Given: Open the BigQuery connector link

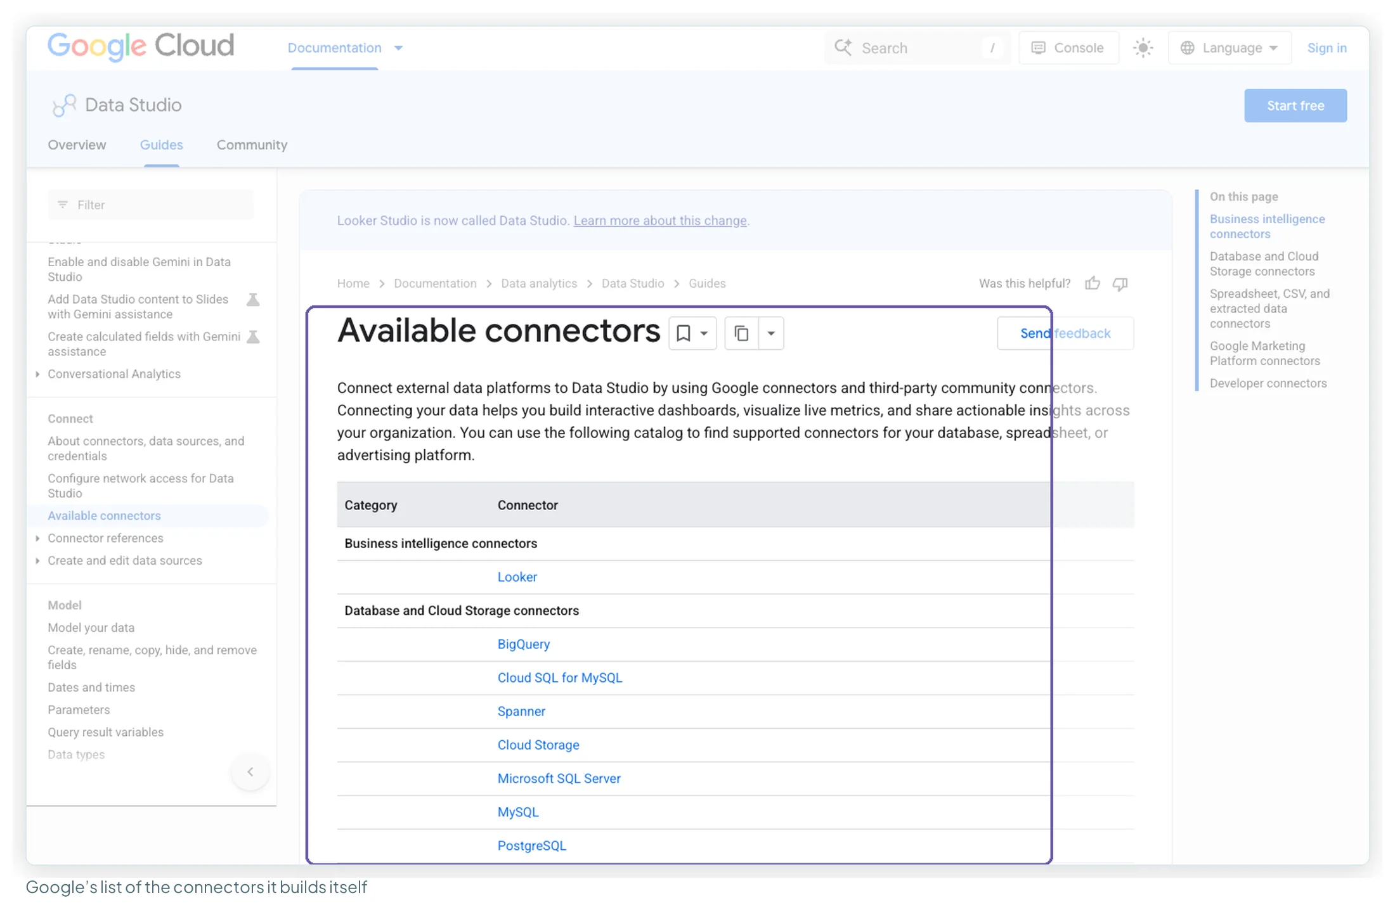Looking at the screenshot, I should pyautogui.click(x=523, y=645).
